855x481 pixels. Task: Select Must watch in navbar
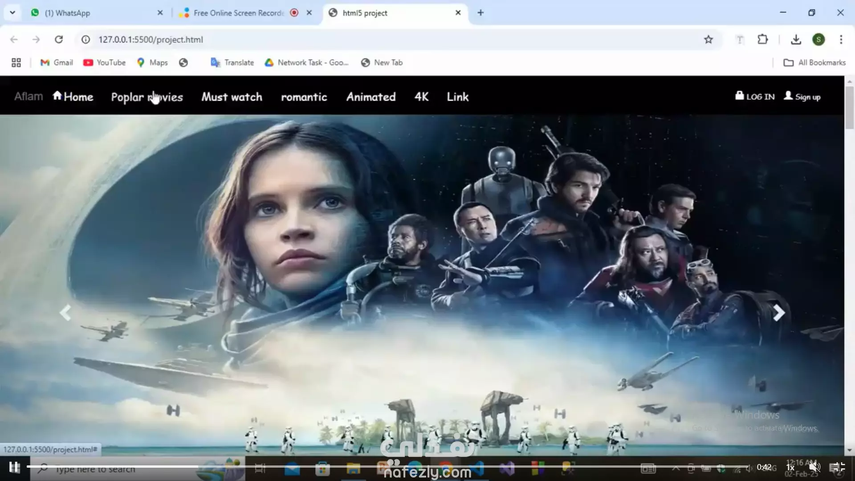pos(232,97)
